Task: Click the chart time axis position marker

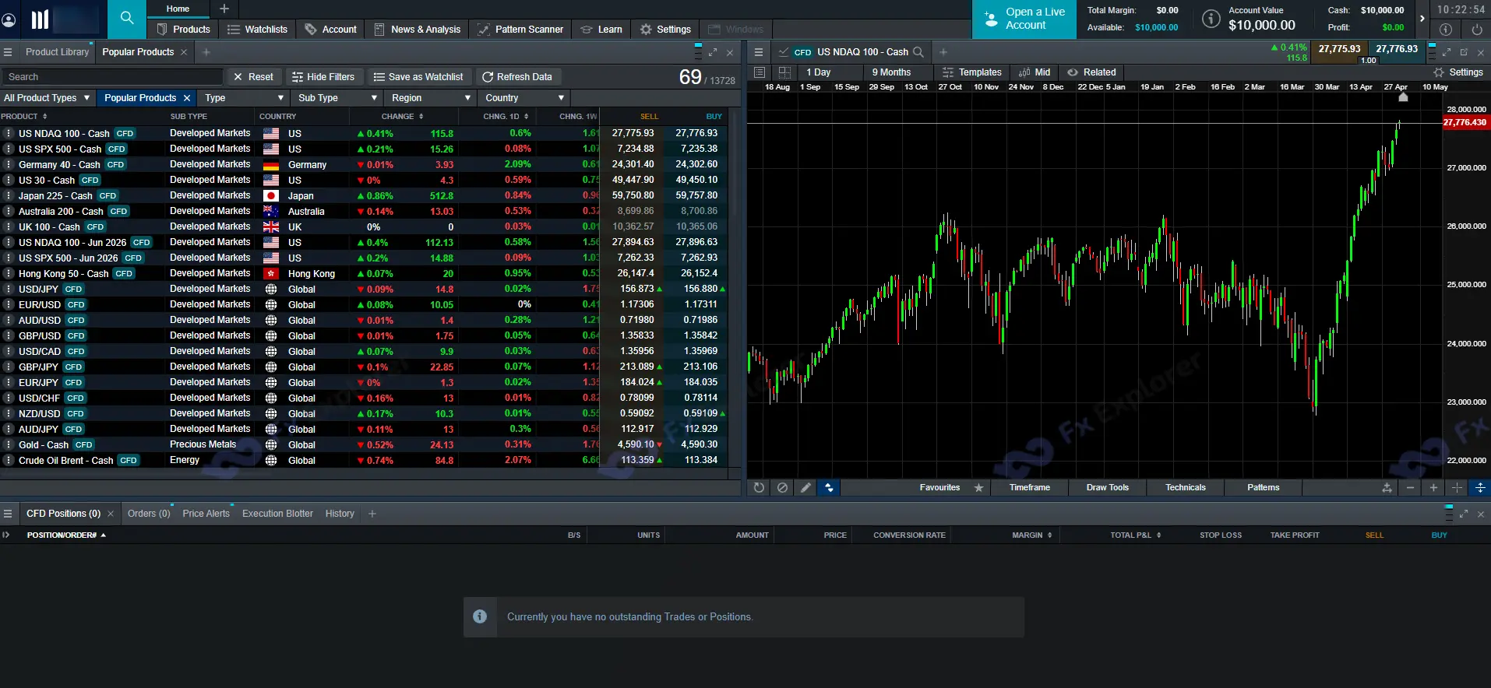Action: pos(1403,97)
